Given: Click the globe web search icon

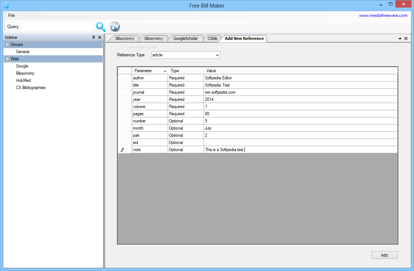Looking at the screenshot, I should coord(115,27).
